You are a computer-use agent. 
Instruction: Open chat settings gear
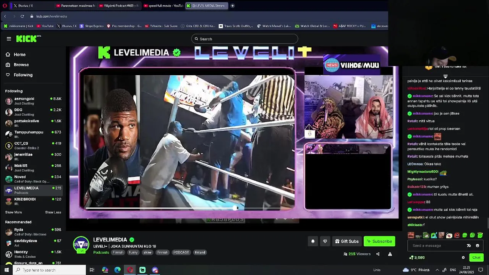pyautogui.click(x=463, y=257)
